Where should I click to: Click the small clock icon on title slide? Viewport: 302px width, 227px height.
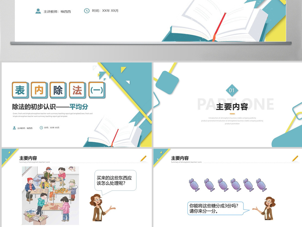(41, 128)
